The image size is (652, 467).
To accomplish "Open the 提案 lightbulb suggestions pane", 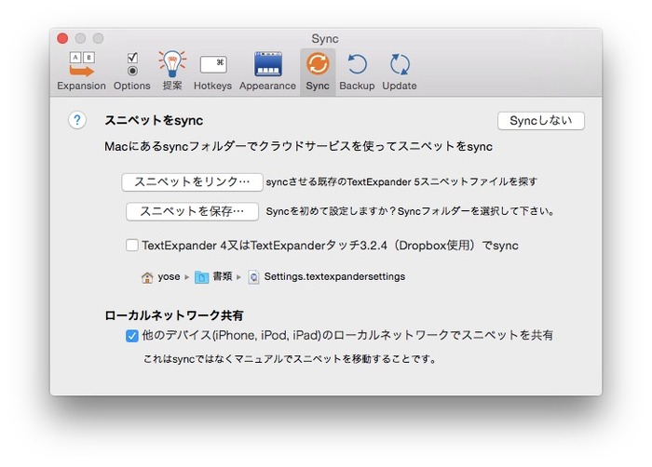I will point(172,71).
